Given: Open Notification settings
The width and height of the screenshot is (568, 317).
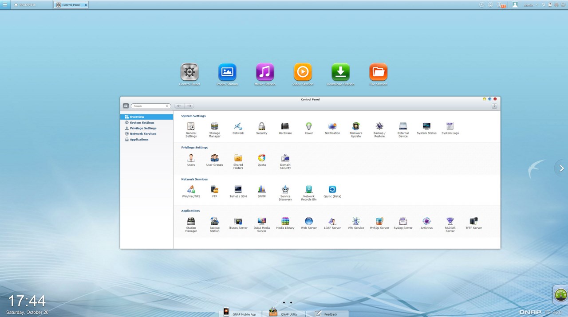Looking at the screenshot, I should click(x=332, y=128).
